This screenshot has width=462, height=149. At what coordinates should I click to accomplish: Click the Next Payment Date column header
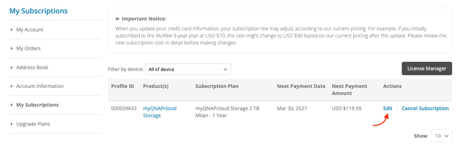point(301,86)
